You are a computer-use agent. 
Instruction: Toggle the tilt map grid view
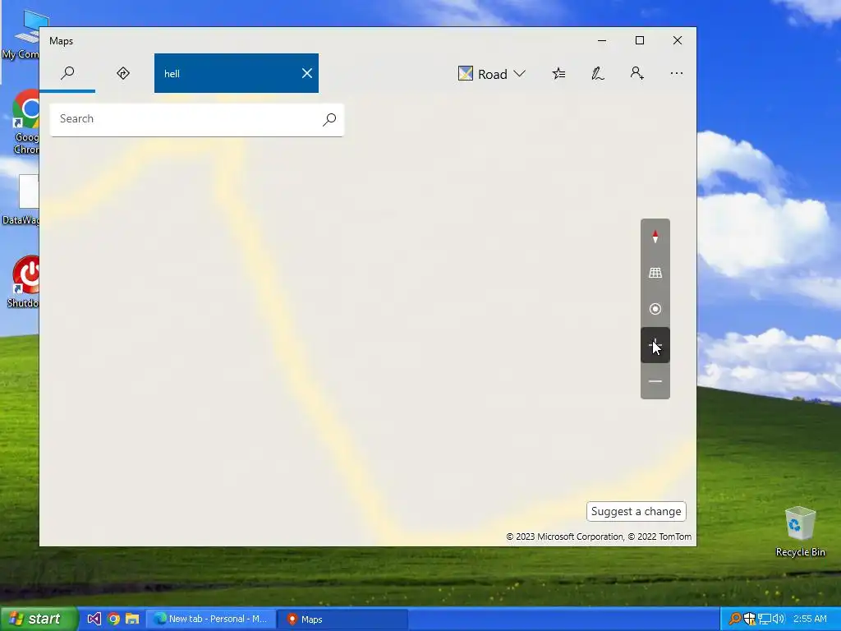click(x=655, y=273)
